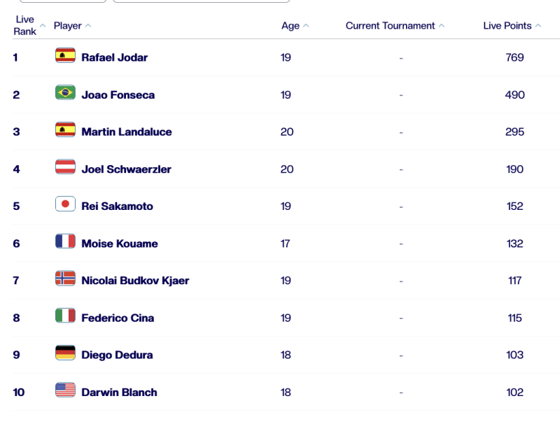Click Spain flag next to Rafael Jodar
The height and width of the screenshot is (424, 560).
coord(65,56)
